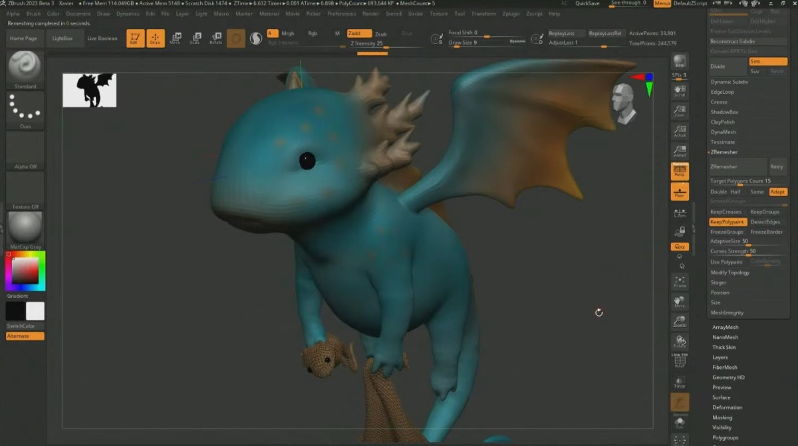Click the large ZRemesher button
This screenshot has width=798, height=446.
(737, 167)
